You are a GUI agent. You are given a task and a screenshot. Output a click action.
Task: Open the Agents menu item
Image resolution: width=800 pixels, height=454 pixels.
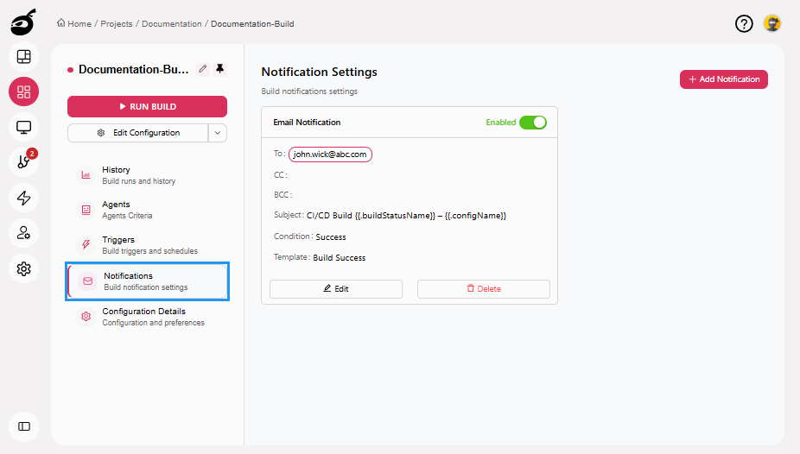click(x=147, y=210)
